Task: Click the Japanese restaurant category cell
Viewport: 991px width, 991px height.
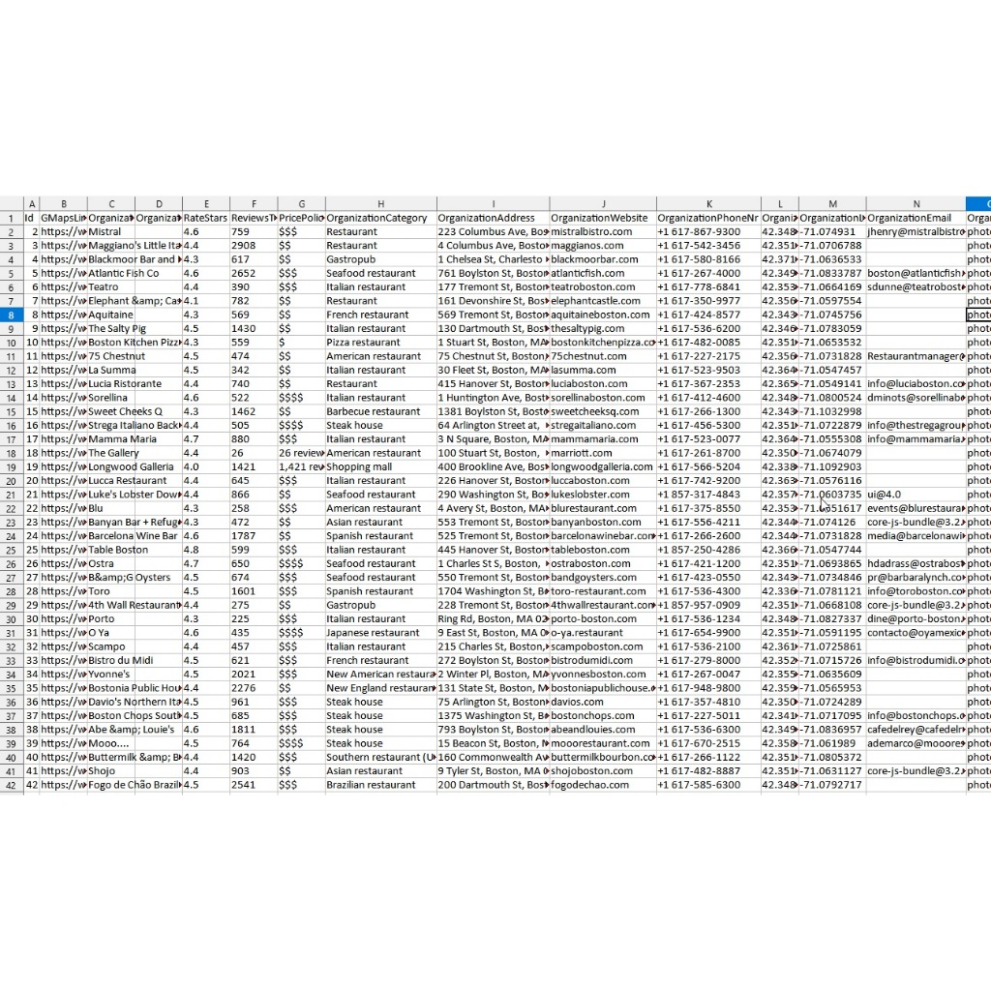Action: click(x=380, y=633)
